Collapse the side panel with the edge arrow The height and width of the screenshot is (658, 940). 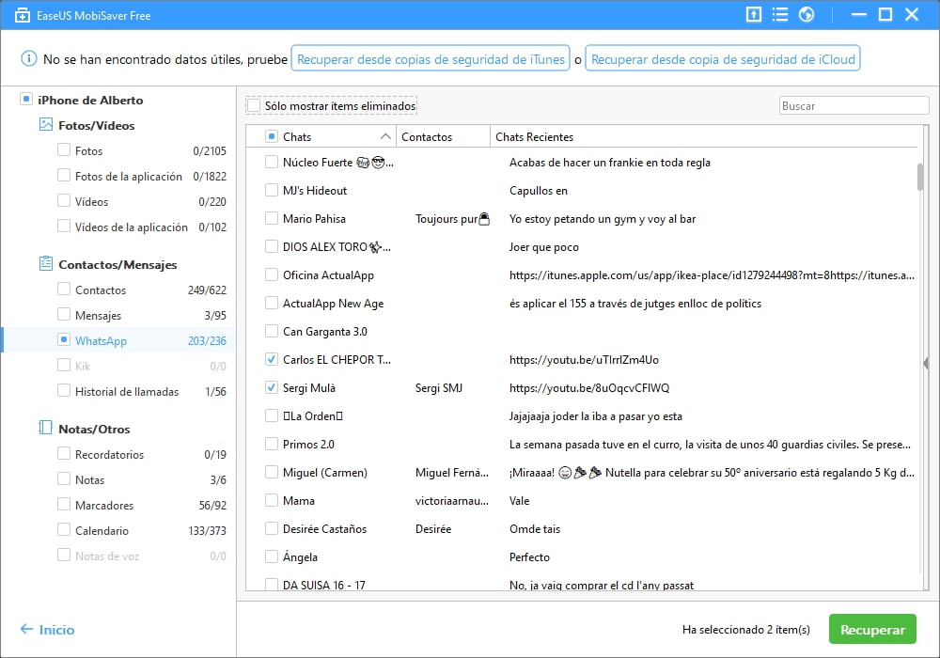(926, 363)
